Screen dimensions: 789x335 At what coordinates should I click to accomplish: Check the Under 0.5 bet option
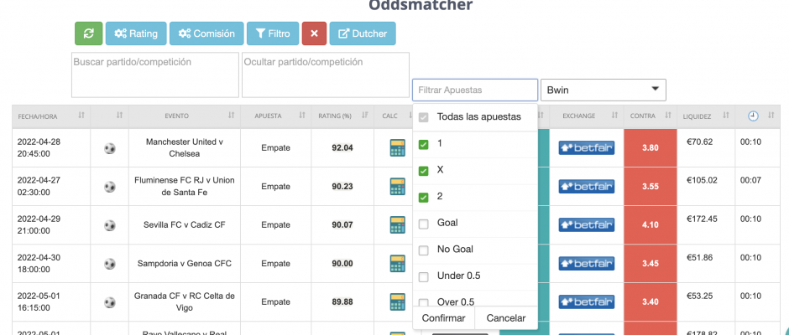click(424, 276)
